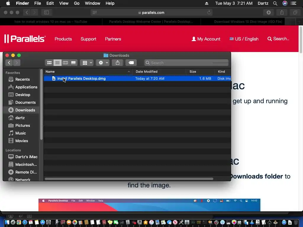Click the Safari address bar showing parallels.com
303x227 pixels.
tap(151, 12)
